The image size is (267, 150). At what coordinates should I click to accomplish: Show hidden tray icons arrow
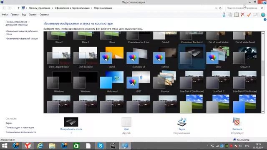click(x=208, y=146)
